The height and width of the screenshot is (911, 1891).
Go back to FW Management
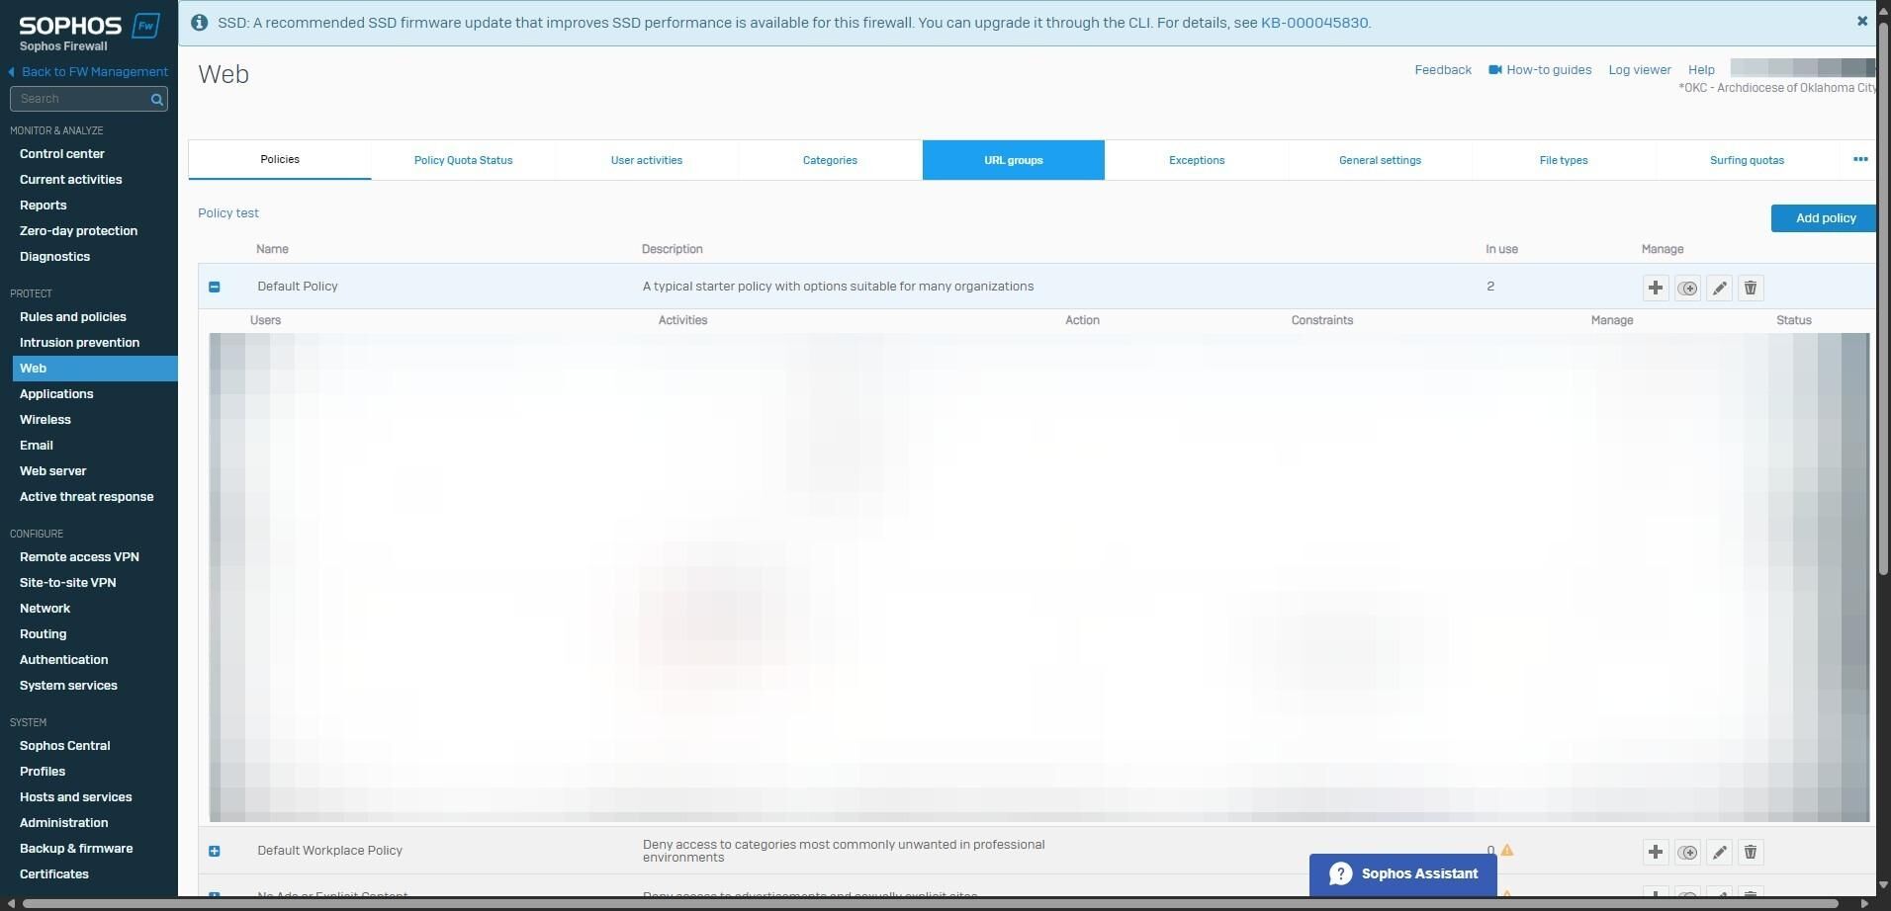[88, 72]
